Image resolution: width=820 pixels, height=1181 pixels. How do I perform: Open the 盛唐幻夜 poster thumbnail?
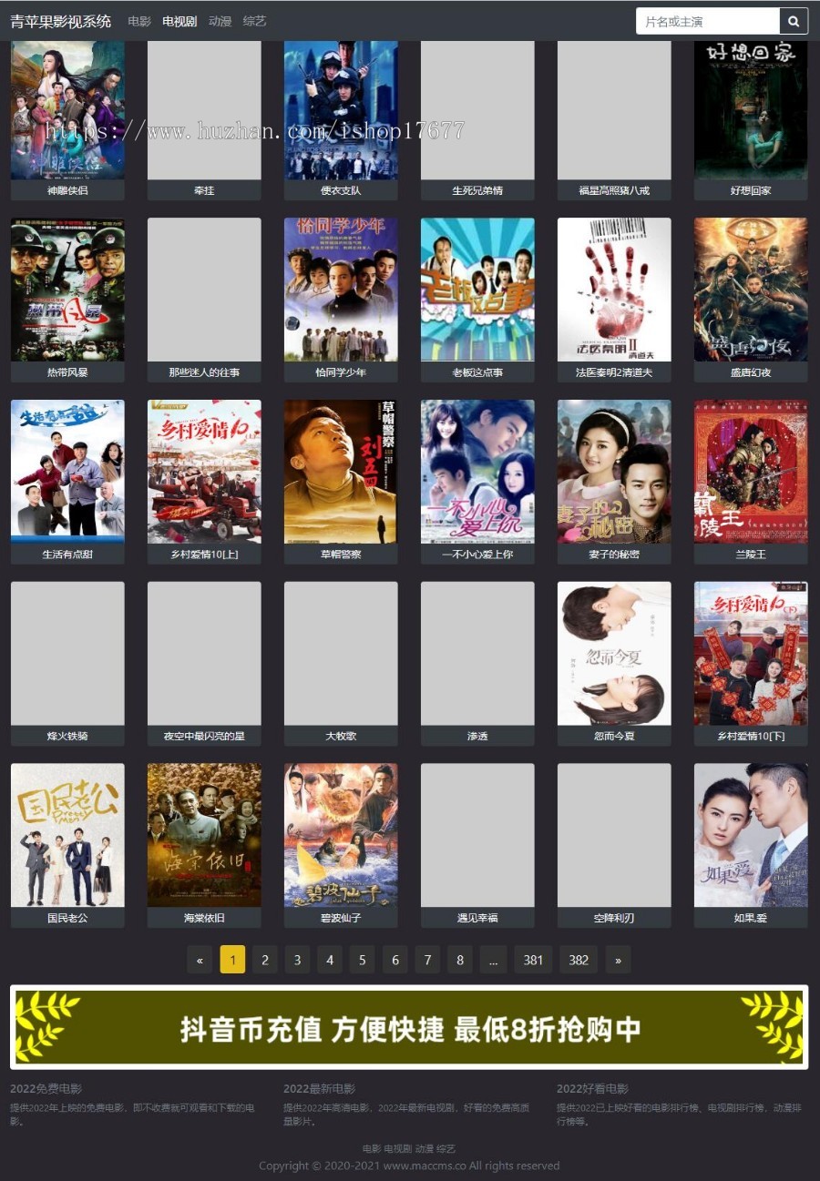751,290
